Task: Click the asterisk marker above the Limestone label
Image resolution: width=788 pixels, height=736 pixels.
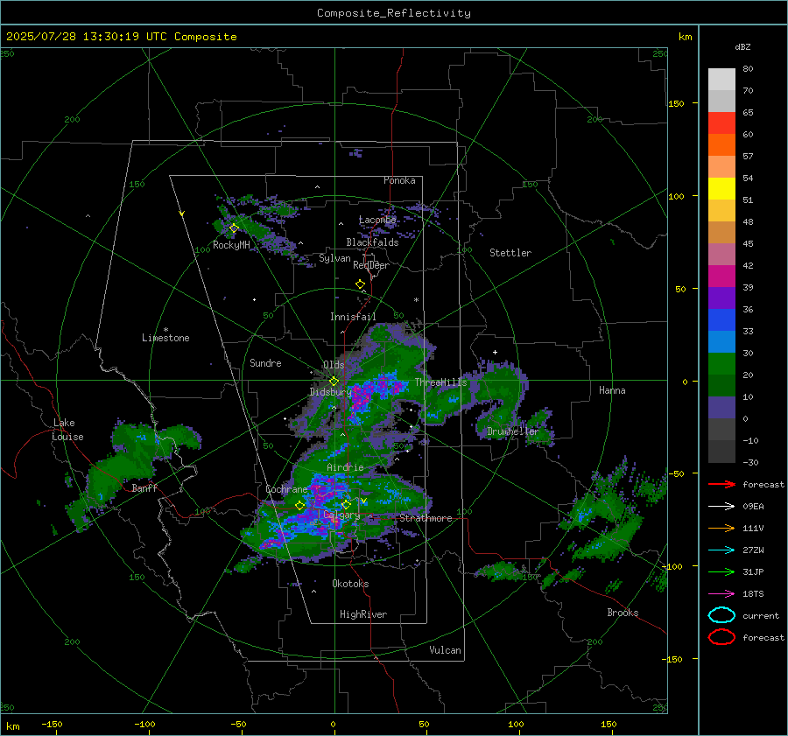Action: (x=165, y=330)
